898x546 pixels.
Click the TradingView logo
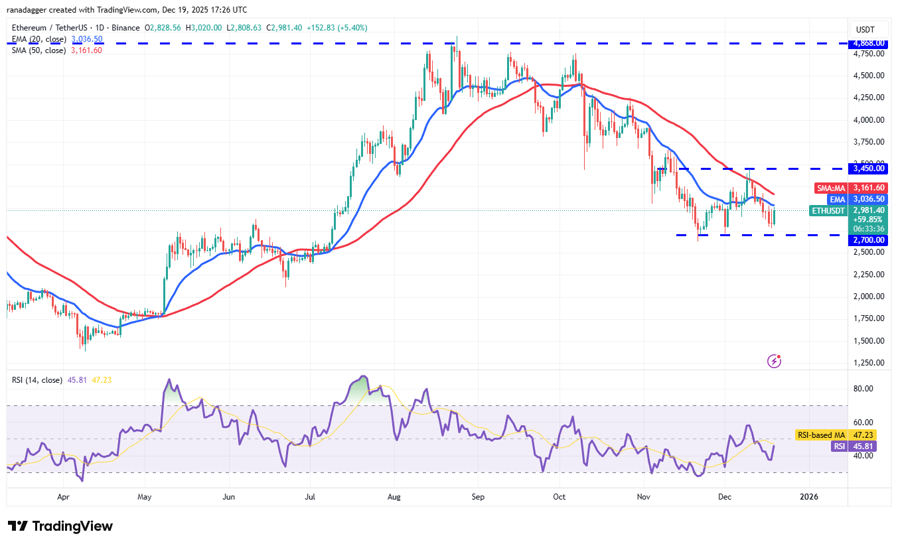click(x=60, y=526)
